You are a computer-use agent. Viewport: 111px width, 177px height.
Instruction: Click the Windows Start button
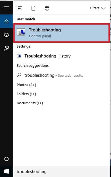click(x=6, y=171)
